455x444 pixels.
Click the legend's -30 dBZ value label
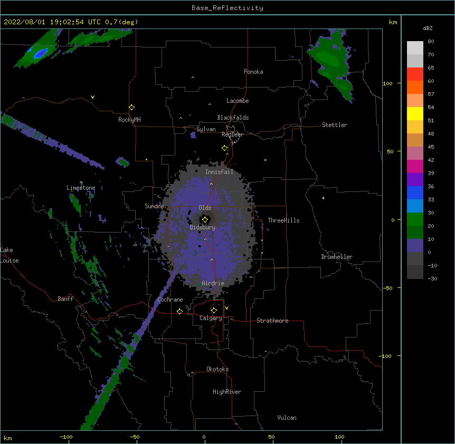click(x=432, y=278)
